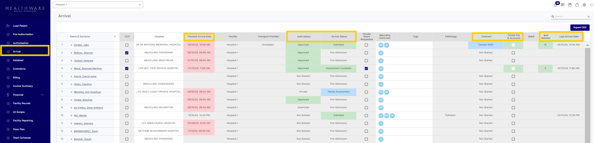
Task: Open the chat messages icon
Action: point(563,5)
